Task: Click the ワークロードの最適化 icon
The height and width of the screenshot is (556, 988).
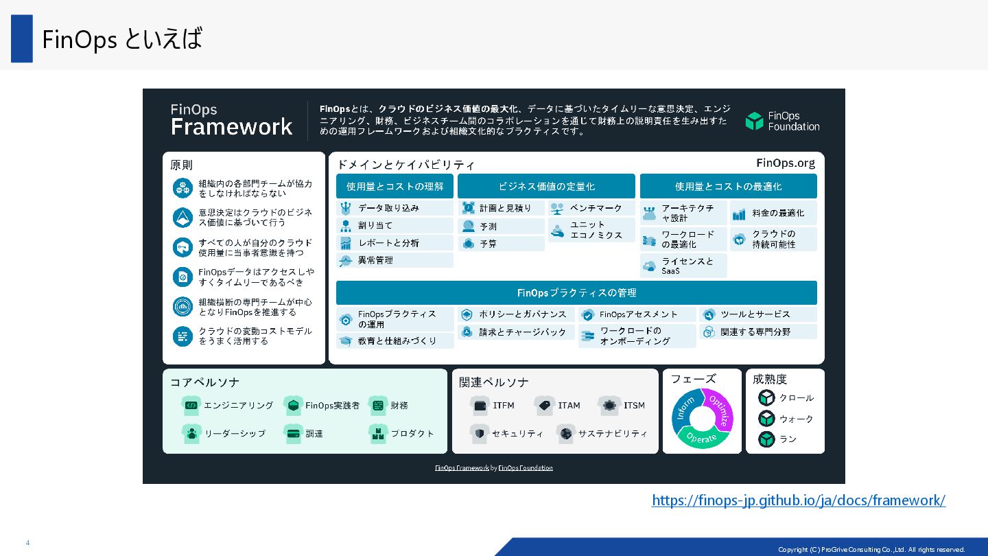Action: point(649,240)
